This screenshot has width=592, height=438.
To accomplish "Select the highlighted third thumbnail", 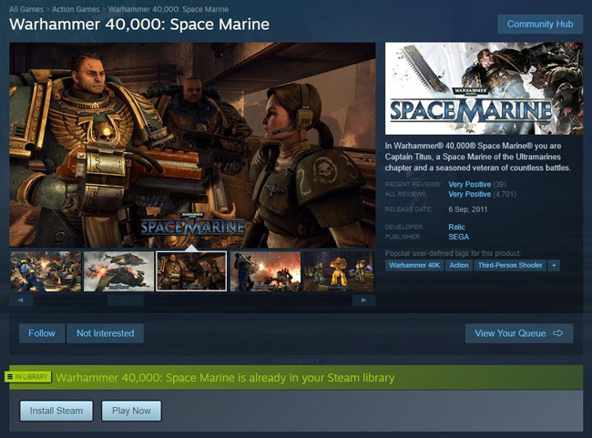I will pos(191,271).
